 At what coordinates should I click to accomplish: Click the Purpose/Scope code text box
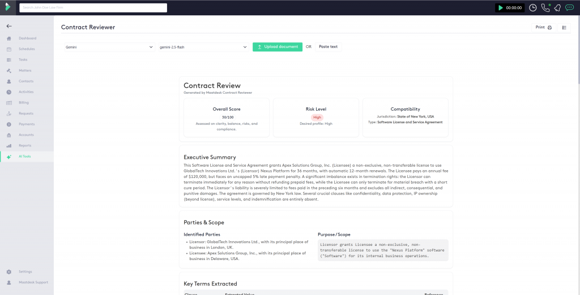(383, 250)
